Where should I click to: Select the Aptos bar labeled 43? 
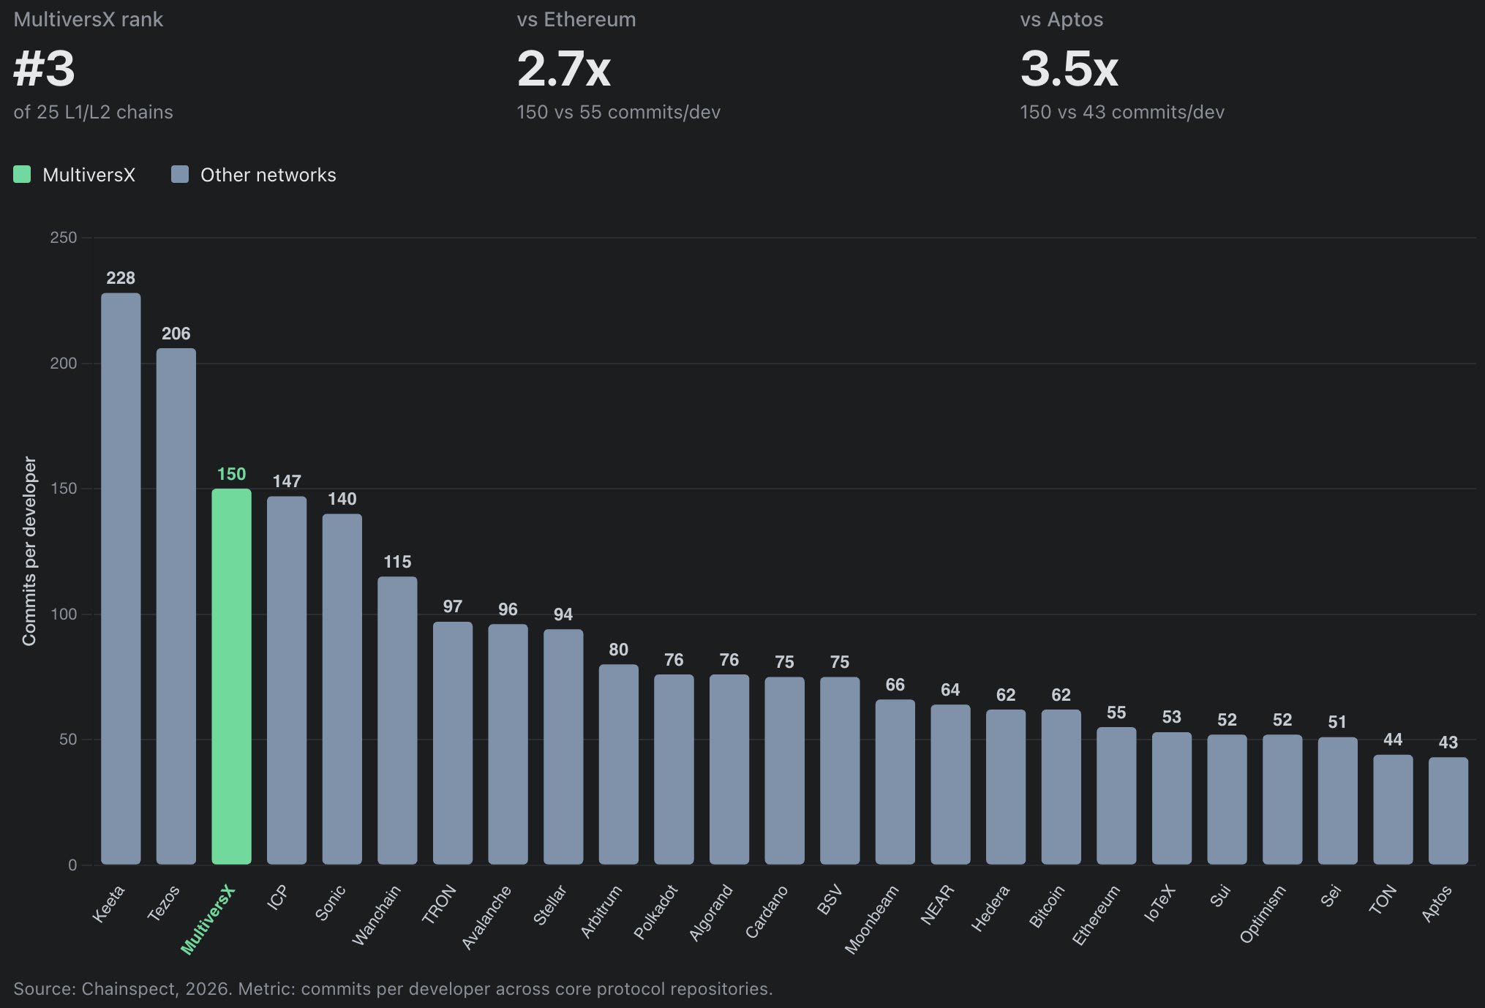(x=1448, y=810)
